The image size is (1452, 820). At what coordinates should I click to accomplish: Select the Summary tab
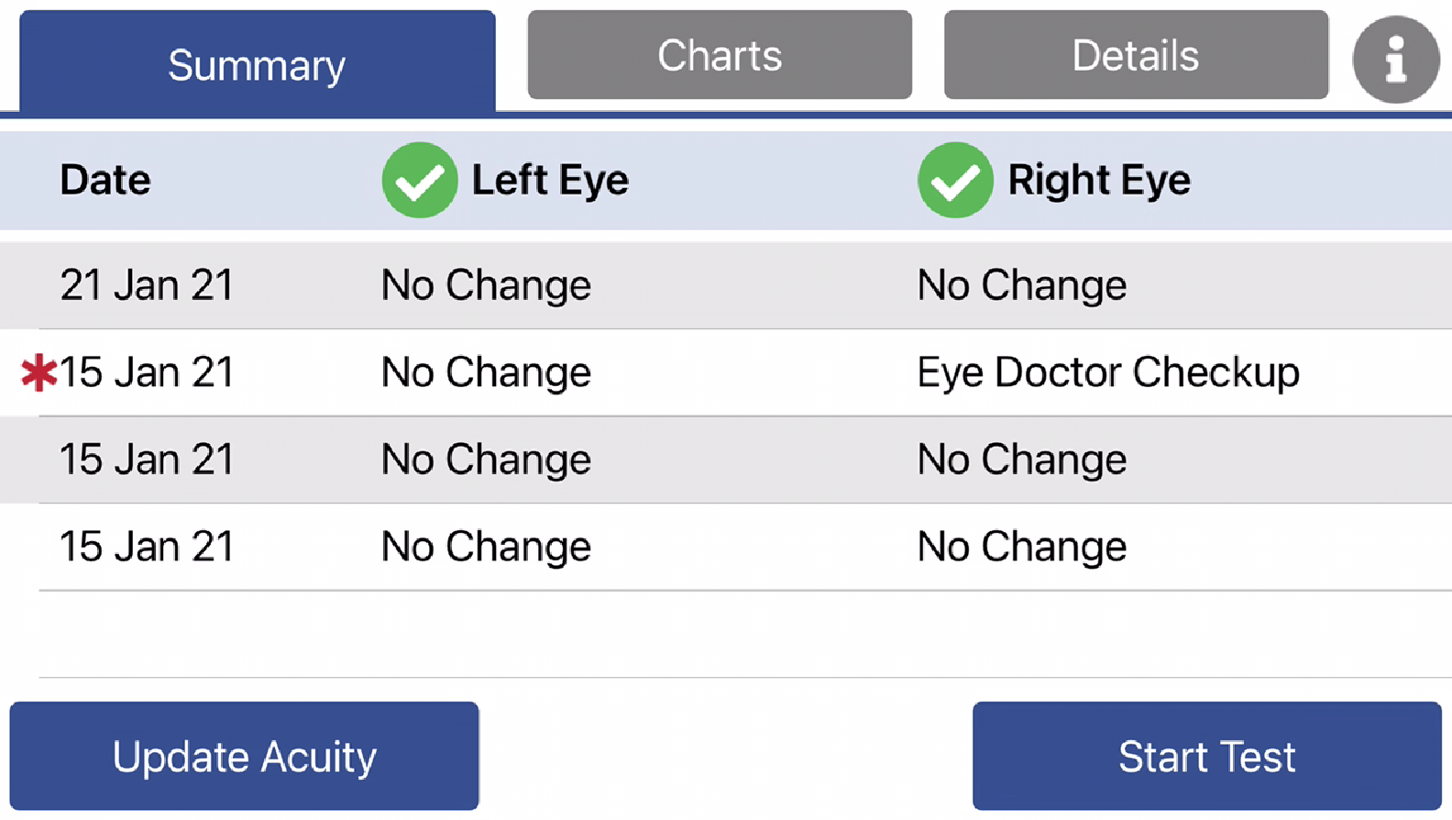(257, 64)
